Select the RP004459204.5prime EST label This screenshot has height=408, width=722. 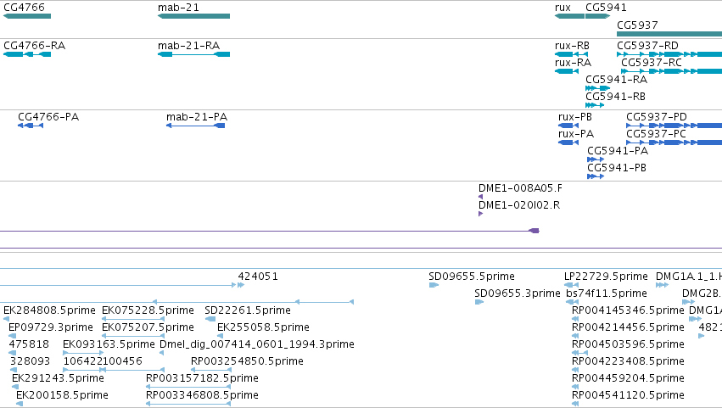click(628, 378)
